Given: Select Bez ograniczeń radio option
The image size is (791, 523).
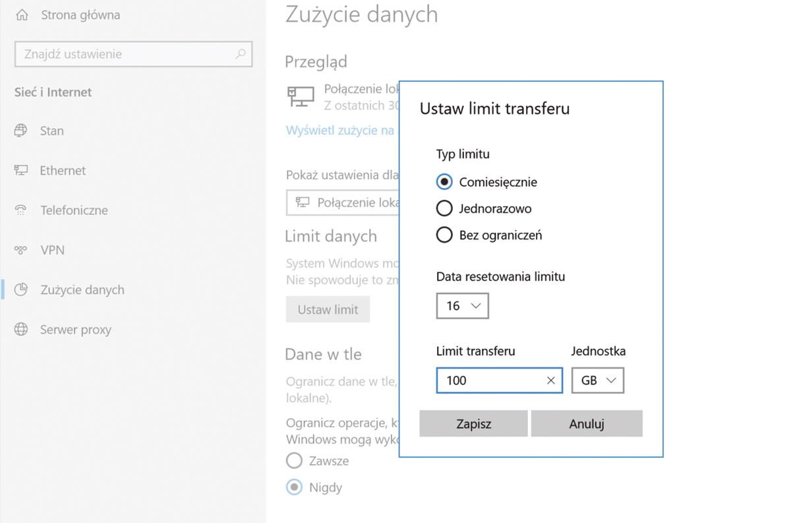Looking at the screenshot, I should [x=444, y=235].
